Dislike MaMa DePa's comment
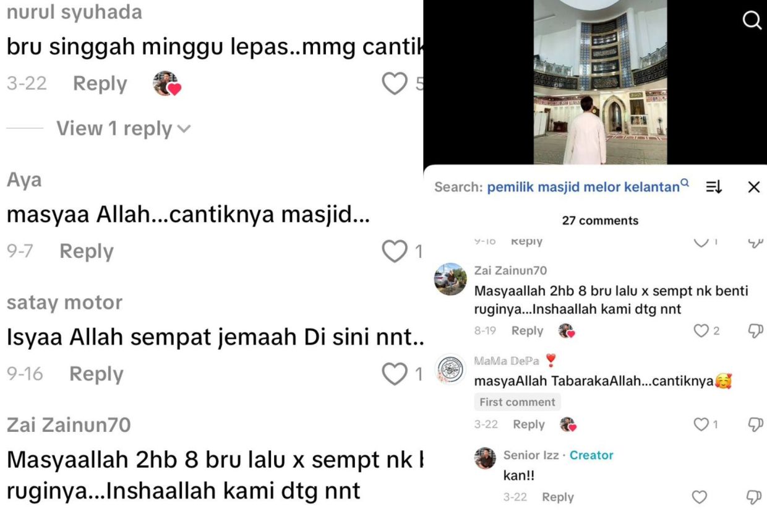The height and width of the screenshot is (511, 767). pyautogui.click(x=755, y=424)
